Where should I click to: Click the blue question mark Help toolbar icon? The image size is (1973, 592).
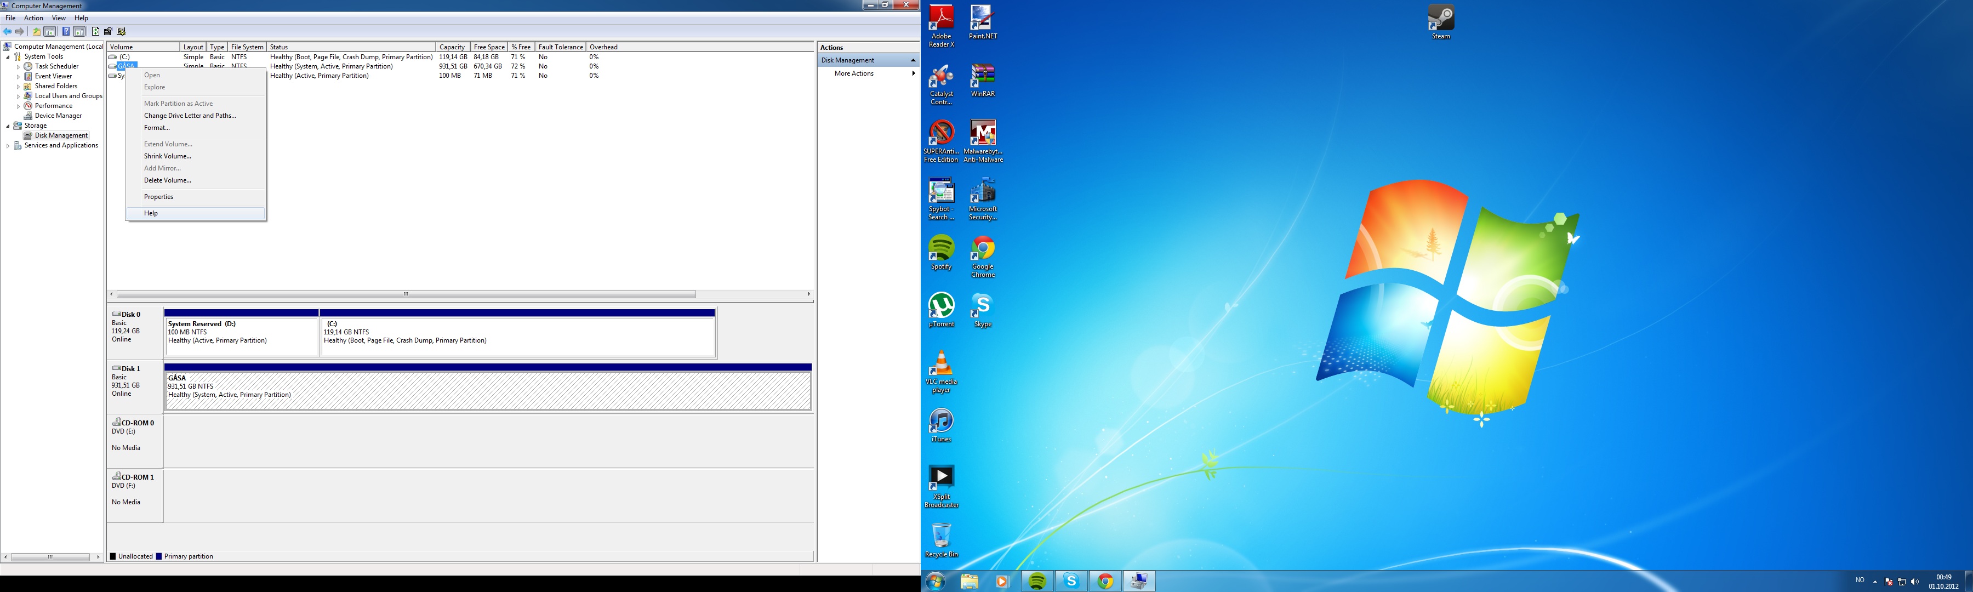(66, 31)
